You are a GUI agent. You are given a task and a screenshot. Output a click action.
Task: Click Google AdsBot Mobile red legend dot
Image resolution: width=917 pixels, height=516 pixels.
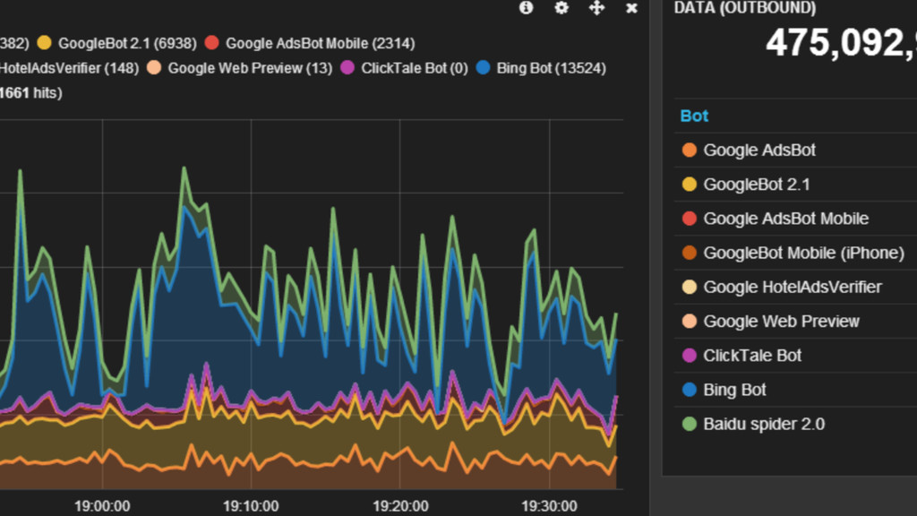[x=211, y=43]
